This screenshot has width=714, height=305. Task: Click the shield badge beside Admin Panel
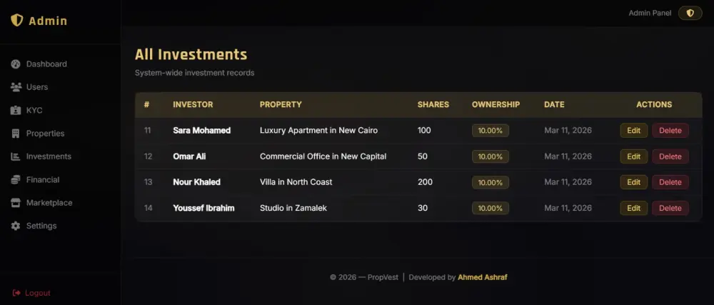click(690, 13)
